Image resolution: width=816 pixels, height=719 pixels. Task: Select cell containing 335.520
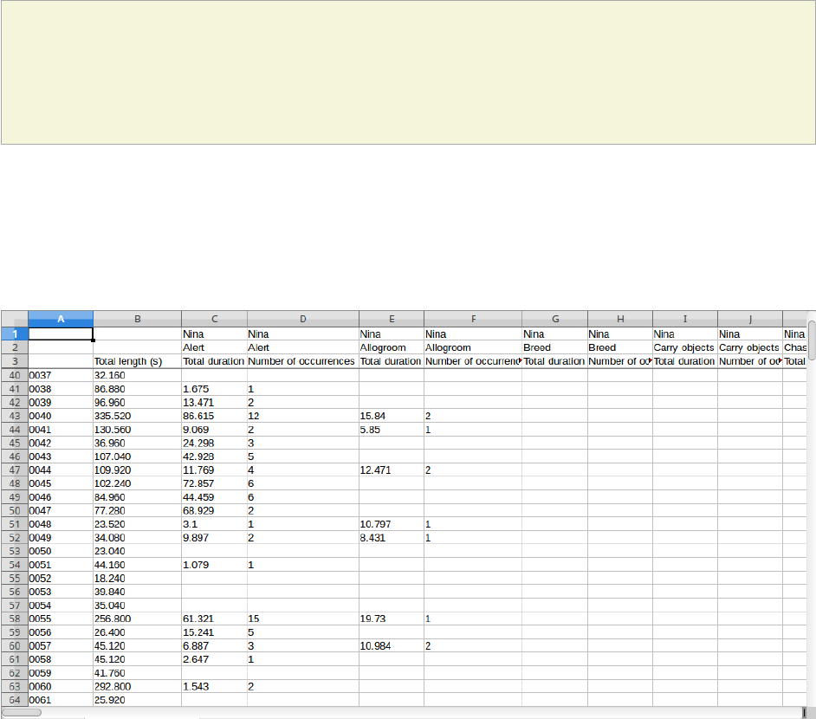[x=138, y=416]
